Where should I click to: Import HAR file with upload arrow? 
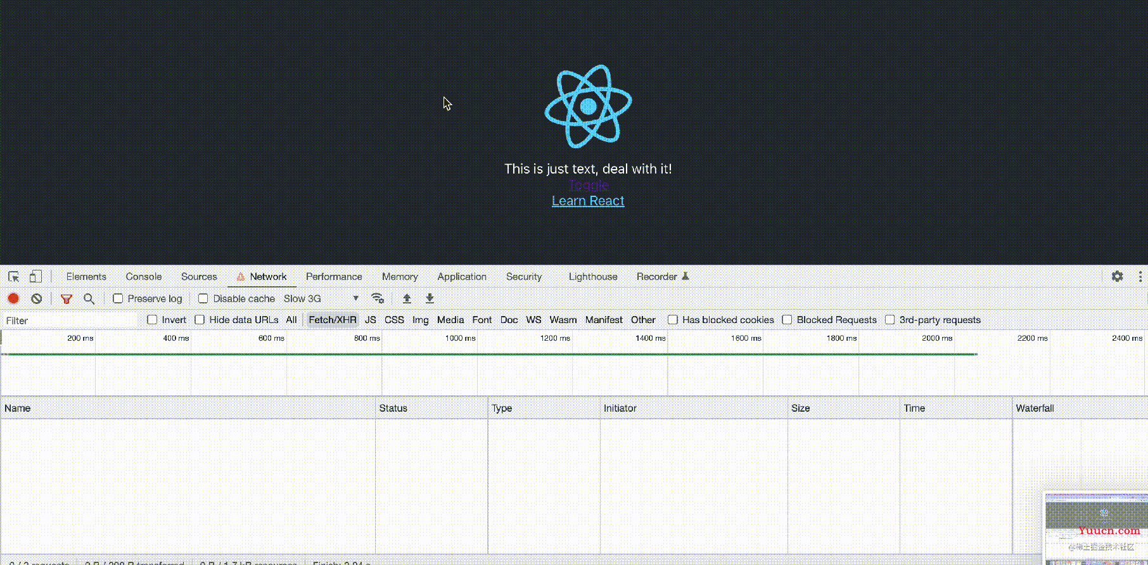pyautogui.click(x=407, y=298)
